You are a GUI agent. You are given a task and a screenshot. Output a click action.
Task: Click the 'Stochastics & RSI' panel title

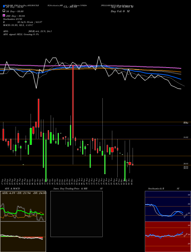[163, 189]
